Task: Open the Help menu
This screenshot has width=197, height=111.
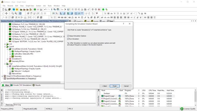Action: coord(63,6)
